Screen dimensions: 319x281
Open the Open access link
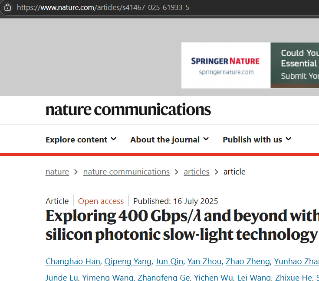101,201
